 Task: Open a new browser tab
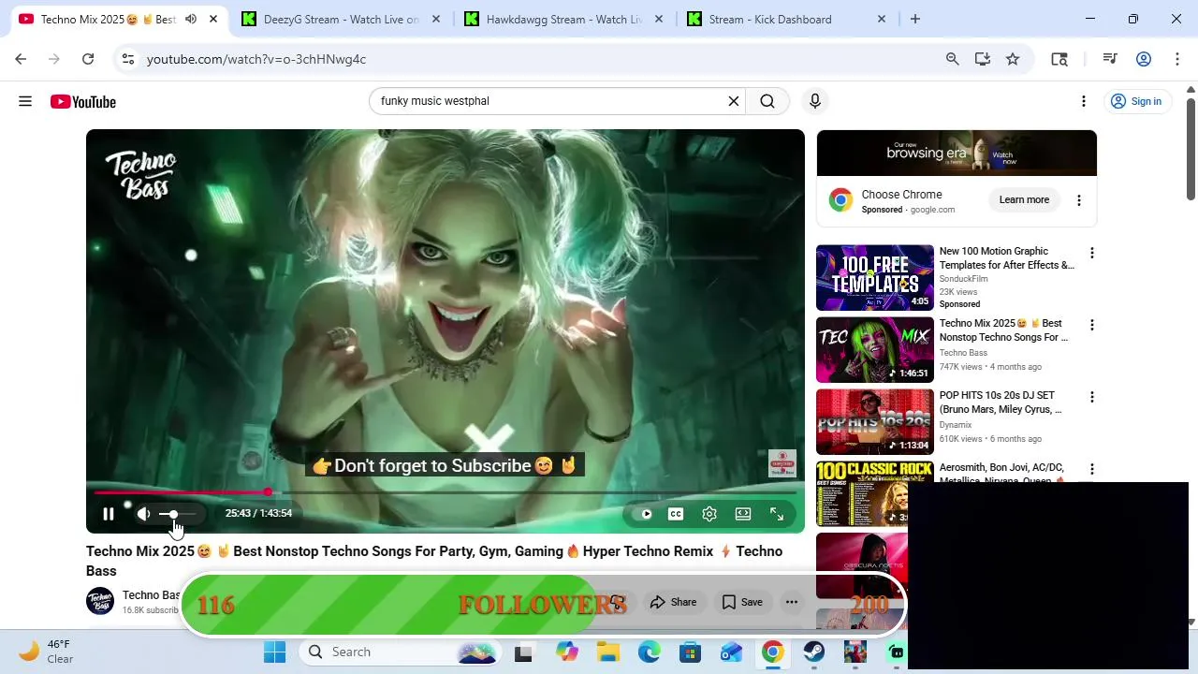click(915, 19)
